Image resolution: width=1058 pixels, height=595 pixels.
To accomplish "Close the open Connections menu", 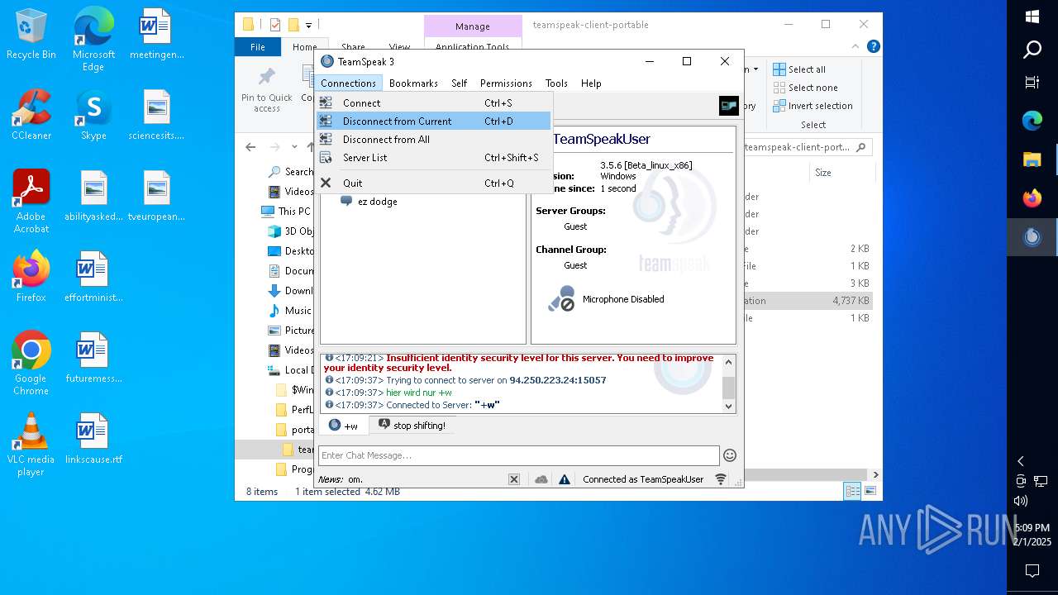I will (x=348, y=83).
